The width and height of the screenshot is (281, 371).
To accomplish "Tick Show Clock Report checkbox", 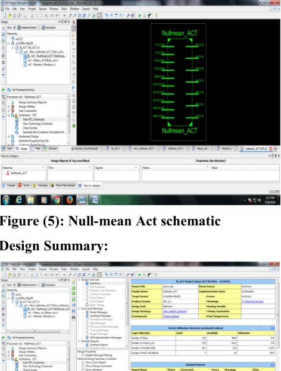I will 83,362.
